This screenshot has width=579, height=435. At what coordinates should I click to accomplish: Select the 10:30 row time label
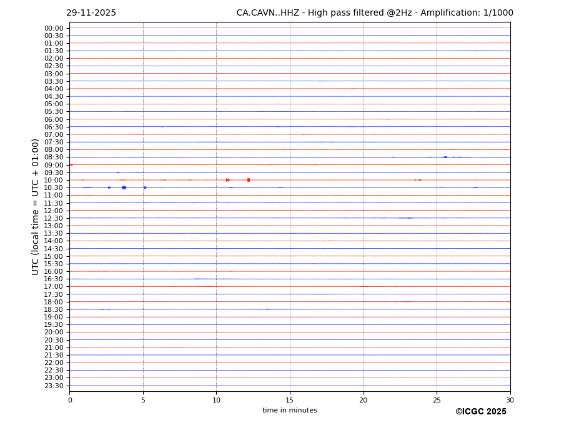click(x=53, y=187)
